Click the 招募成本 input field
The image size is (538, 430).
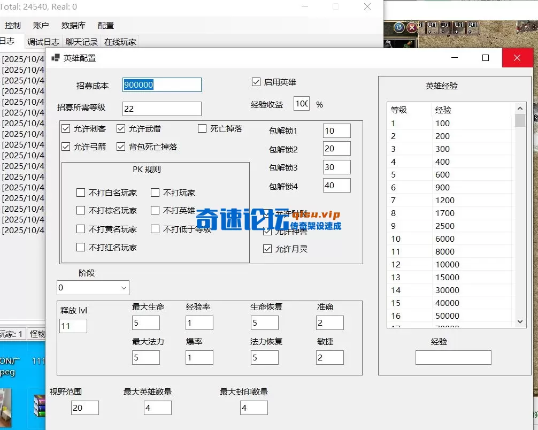pos(162,85)
